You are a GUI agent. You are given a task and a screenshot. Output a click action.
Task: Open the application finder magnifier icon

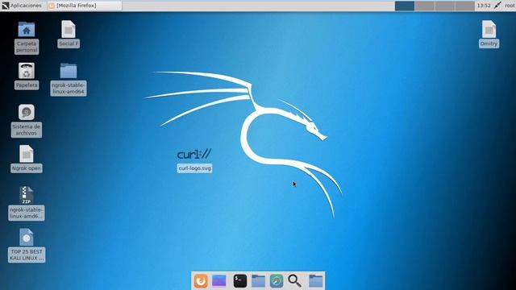(294, 281)
